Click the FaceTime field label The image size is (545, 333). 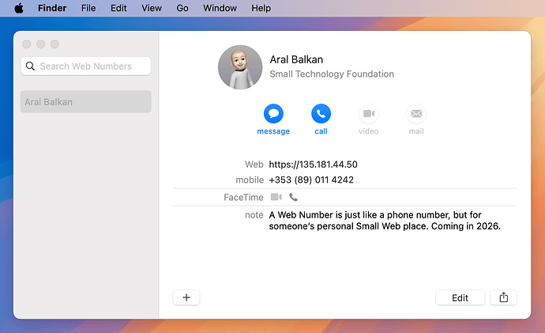tap(243, 197)
